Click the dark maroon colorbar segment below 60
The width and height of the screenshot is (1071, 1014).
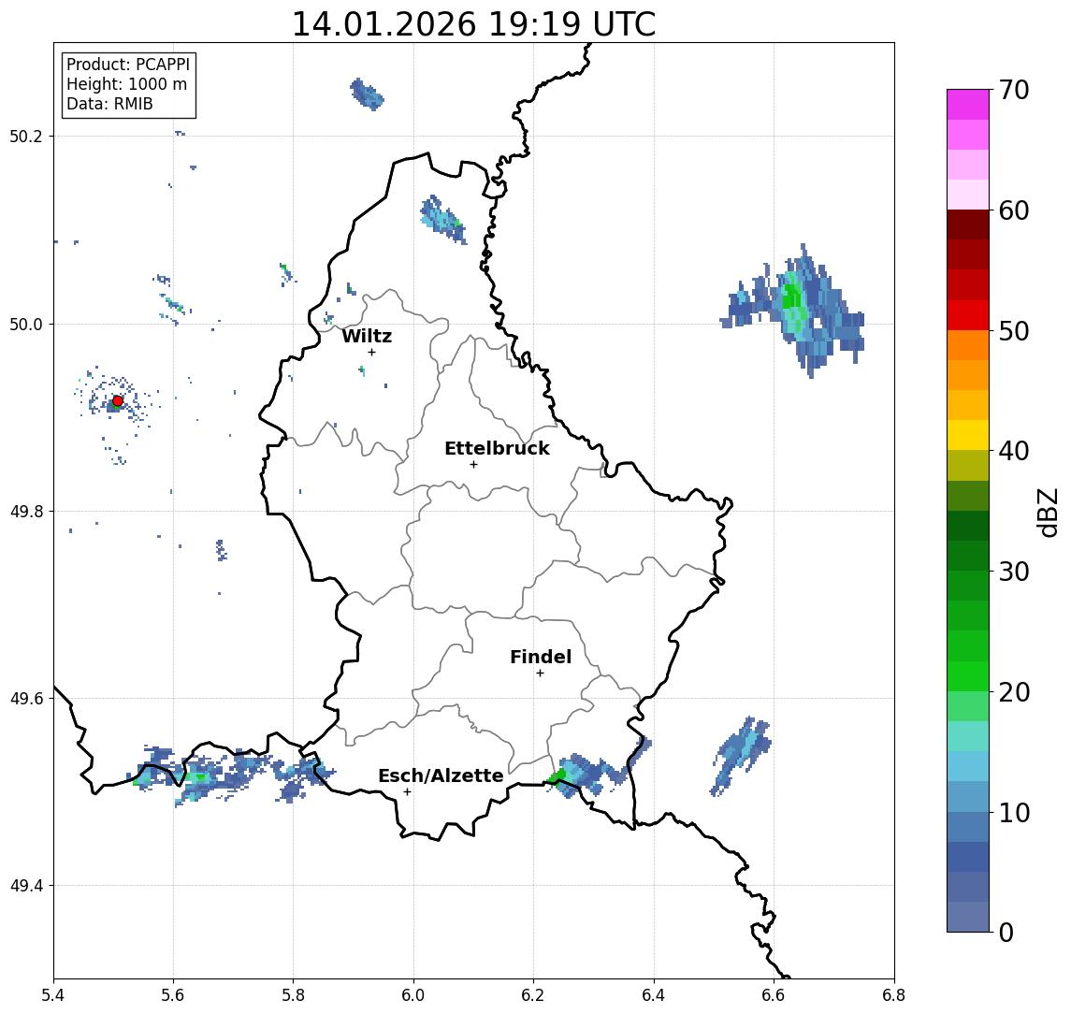click(968, 225)
